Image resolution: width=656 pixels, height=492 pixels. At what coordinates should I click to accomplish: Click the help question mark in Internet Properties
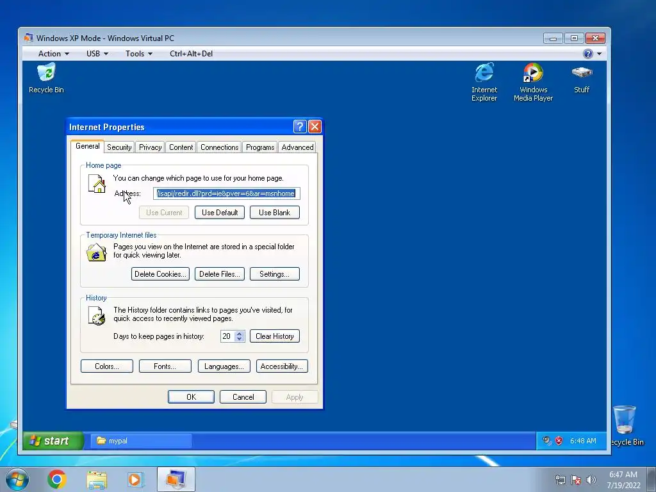[x=300, y=126]
